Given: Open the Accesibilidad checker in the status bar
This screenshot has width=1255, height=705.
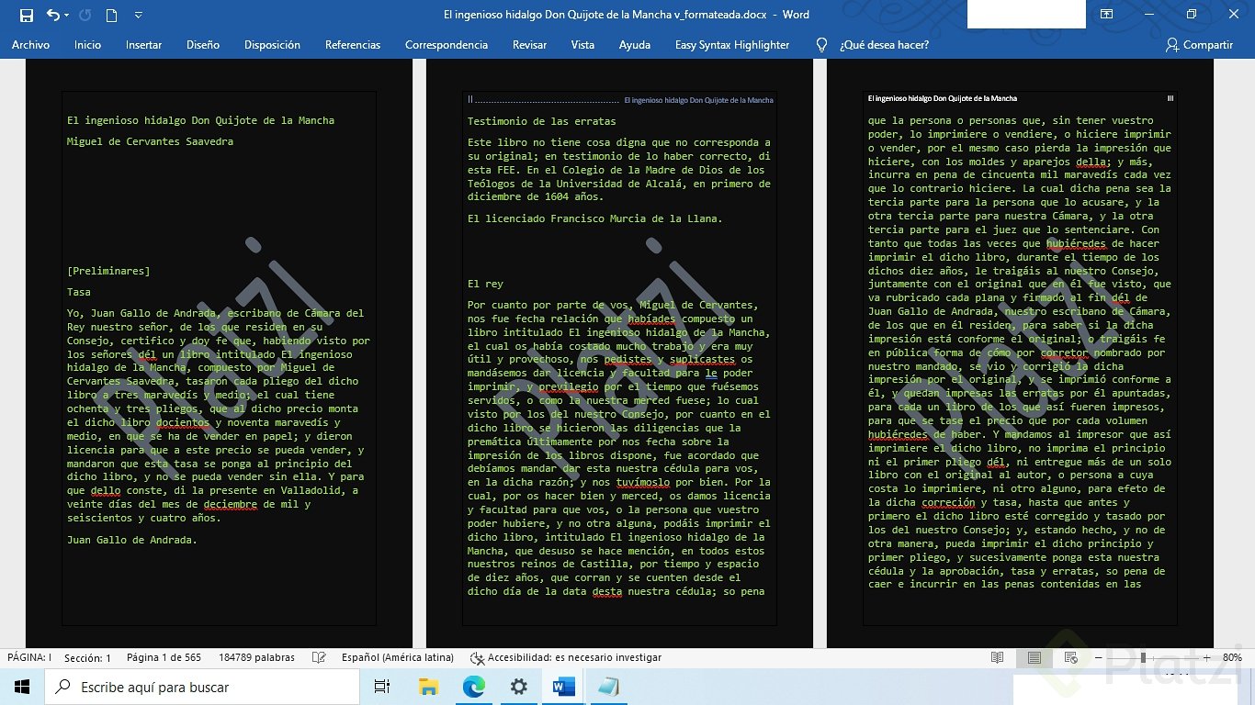Looking at the screenshot, I should coord(566,657).
